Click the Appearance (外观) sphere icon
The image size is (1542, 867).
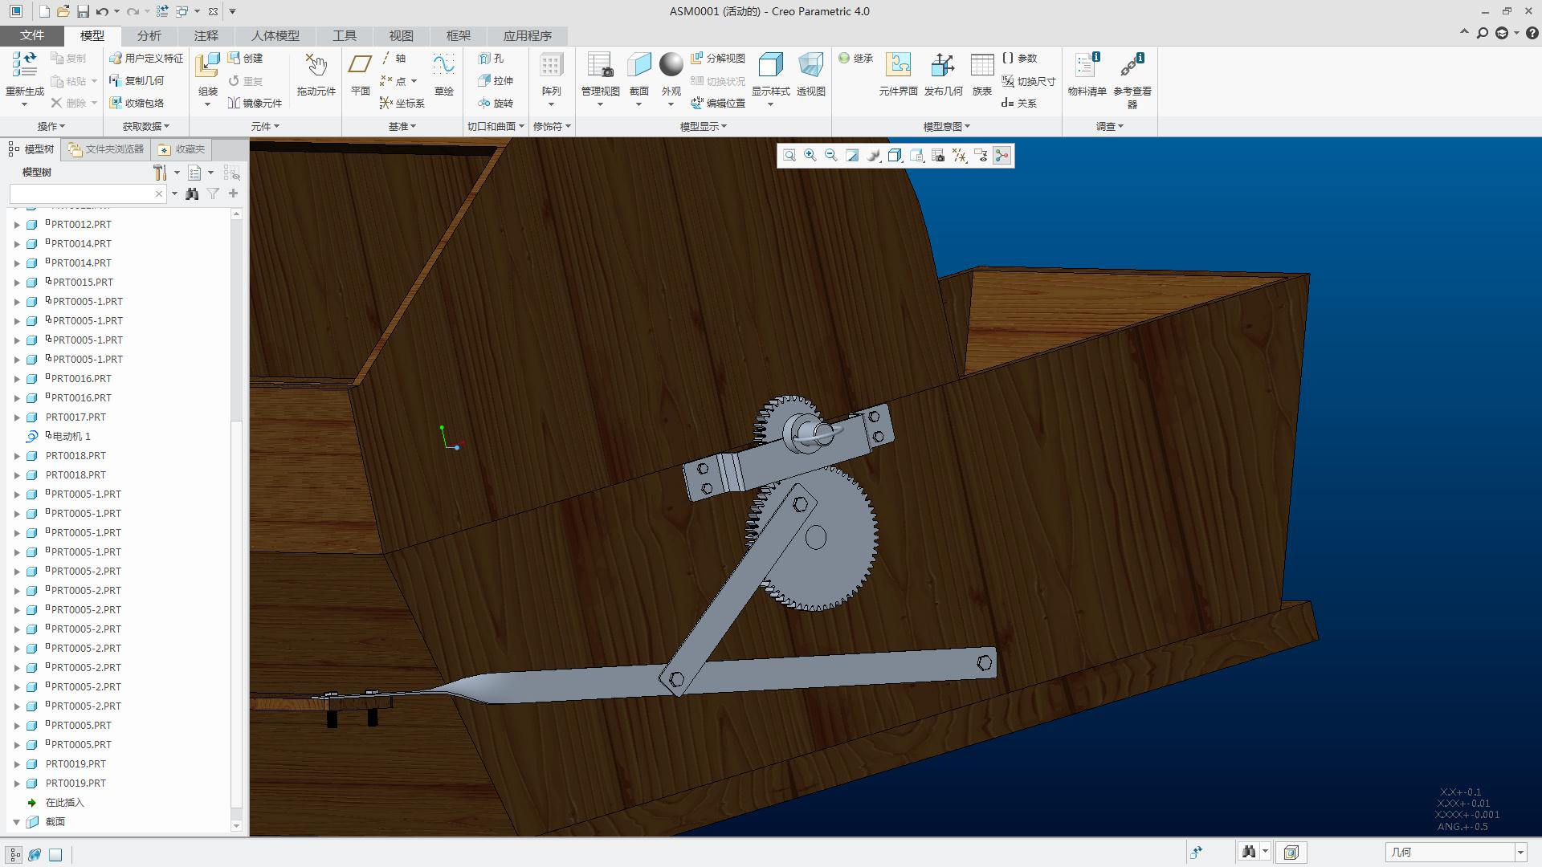click(671, 65)
